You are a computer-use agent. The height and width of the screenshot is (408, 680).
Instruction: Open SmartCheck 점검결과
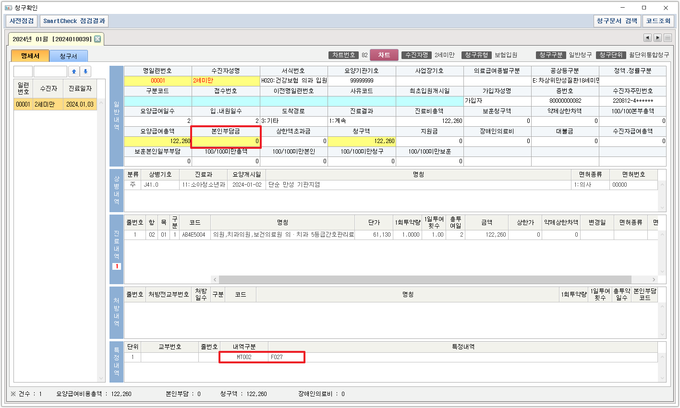coord(74,21)
